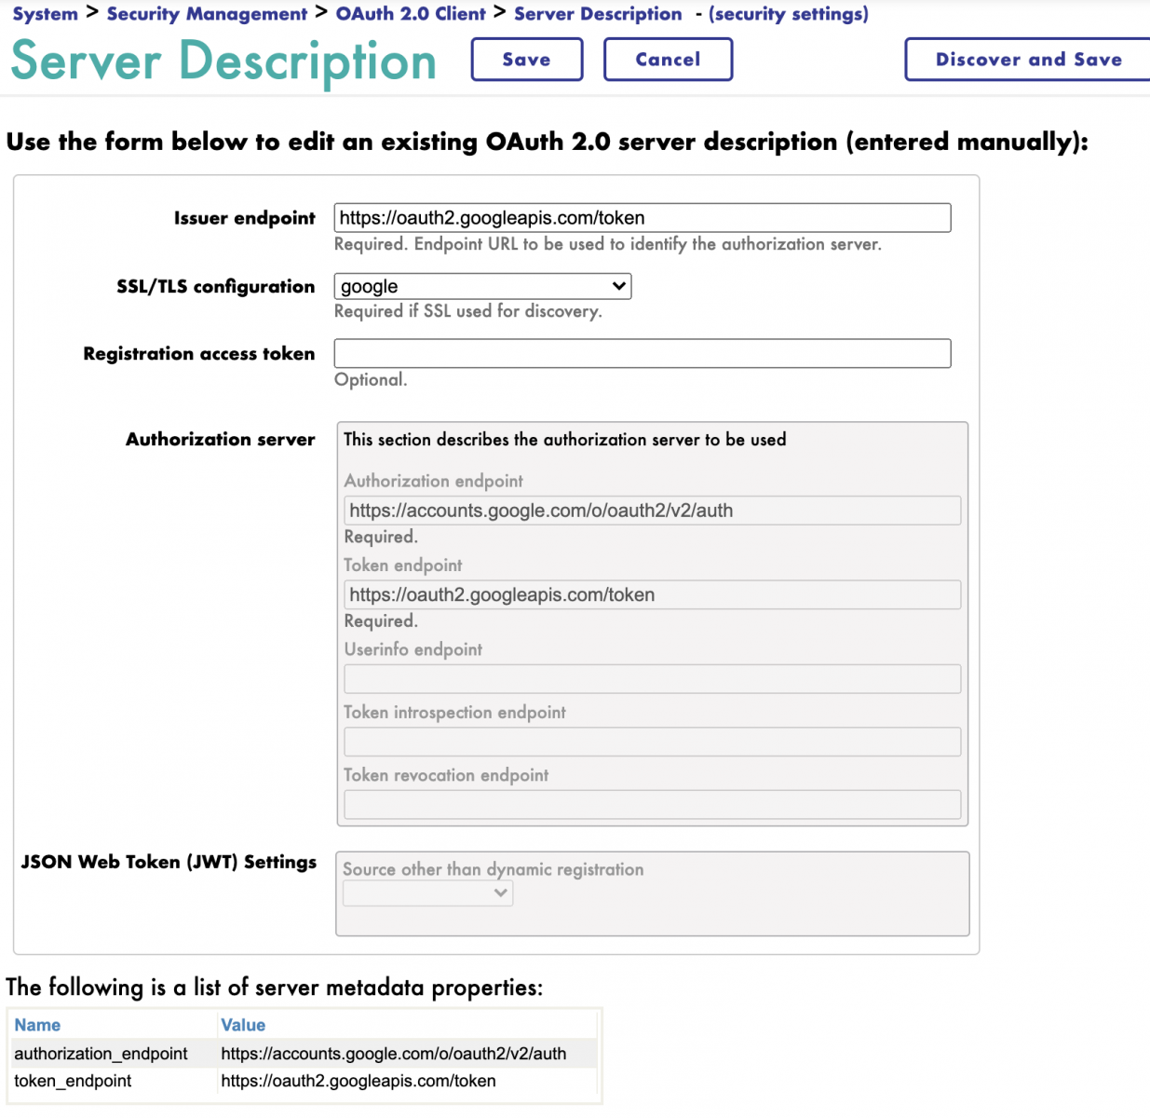Open the Security Management breadcrumb link
1150x1118 pixels.
[x=207, y=14]
